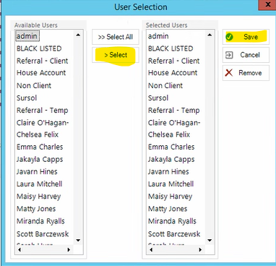
Task: Select Non Client in Selected Users
Action: (x=165, y=85)
